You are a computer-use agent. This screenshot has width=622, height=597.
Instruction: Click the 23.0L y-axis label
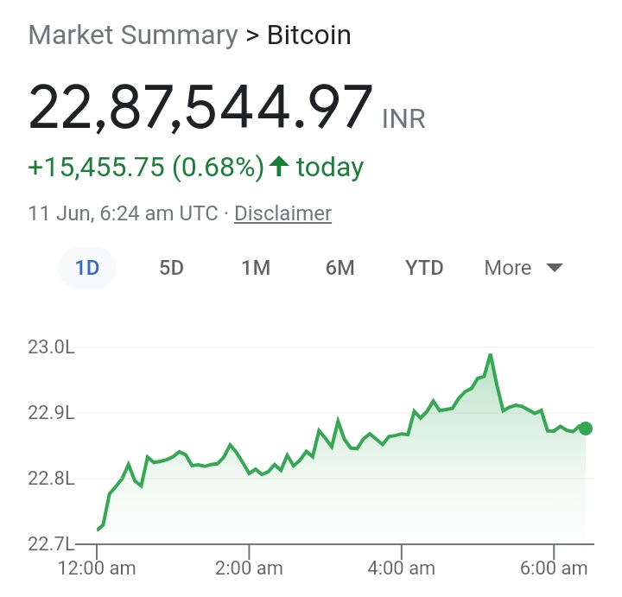coord(51,347)
